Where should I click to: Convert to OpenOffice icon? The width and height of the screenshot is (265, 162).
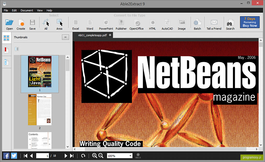[x=137, y=22]
